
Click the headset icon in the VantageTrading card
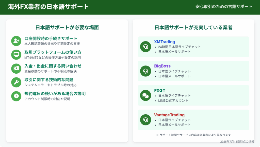click(x=145, y=120)
